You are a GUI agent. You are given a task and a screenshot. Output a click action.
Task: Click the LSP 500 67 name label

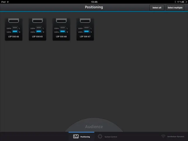coord(85,37)
